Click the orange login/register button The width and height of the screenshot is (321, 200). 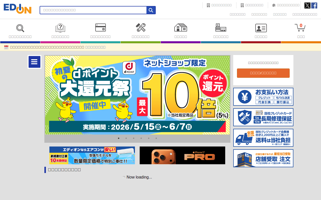click(263, 73)
